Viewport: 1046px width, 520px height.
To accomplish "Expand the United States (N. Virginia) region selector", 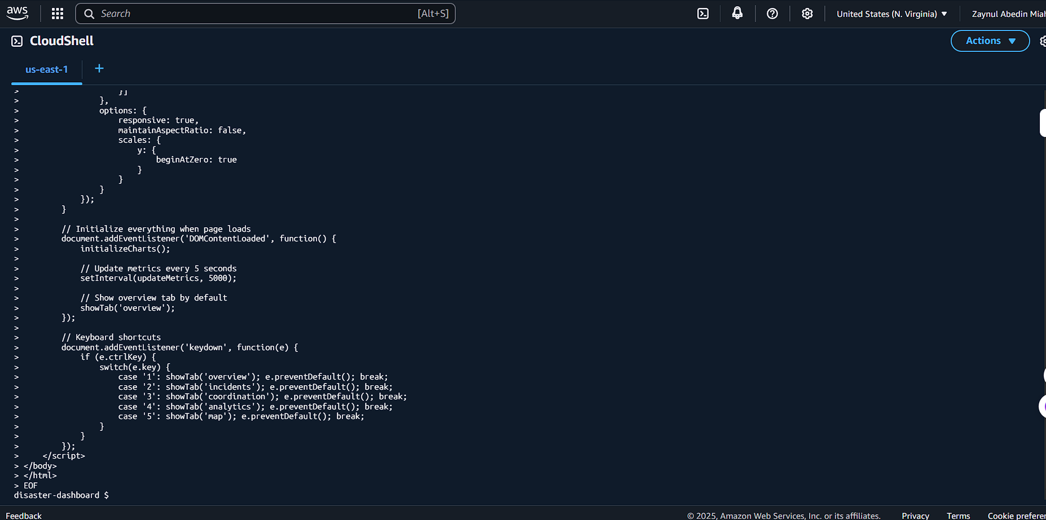I will click(x=892, y=14).
